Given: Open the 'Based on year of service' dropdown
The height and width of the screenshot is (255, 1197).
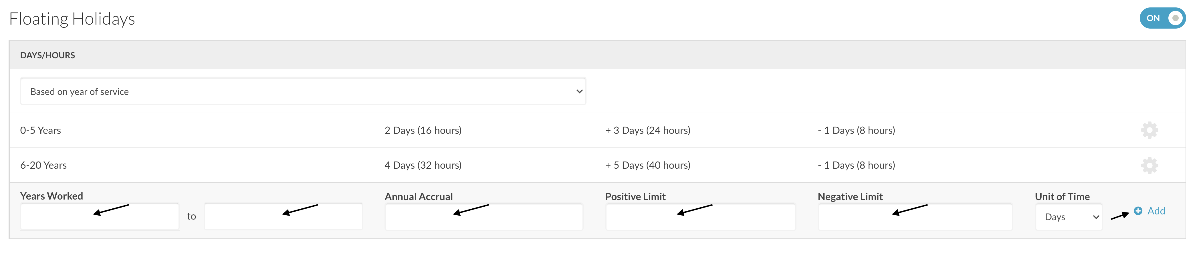Looking at the screenshot, I should point(303,91).
